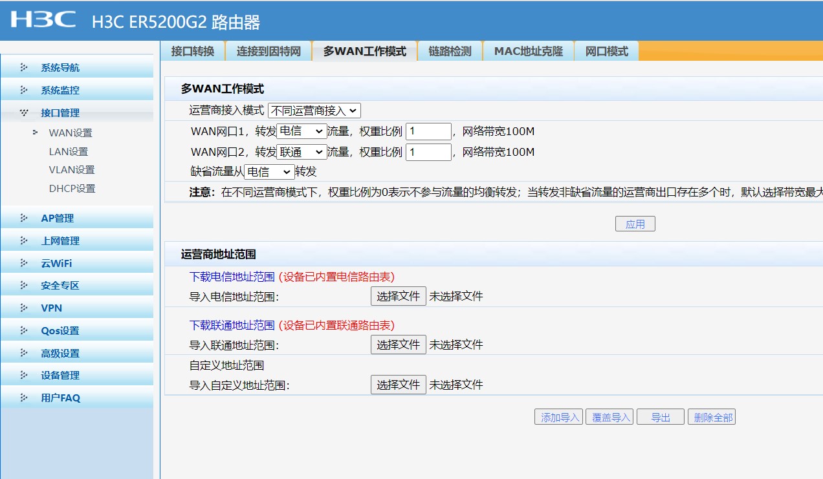Open DHCP设置 in sidebar
823x479 pixels.
[x=72, y=189]
